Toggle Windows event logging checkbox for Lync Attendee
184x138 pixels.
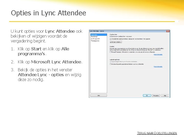(x=110, y=64)
